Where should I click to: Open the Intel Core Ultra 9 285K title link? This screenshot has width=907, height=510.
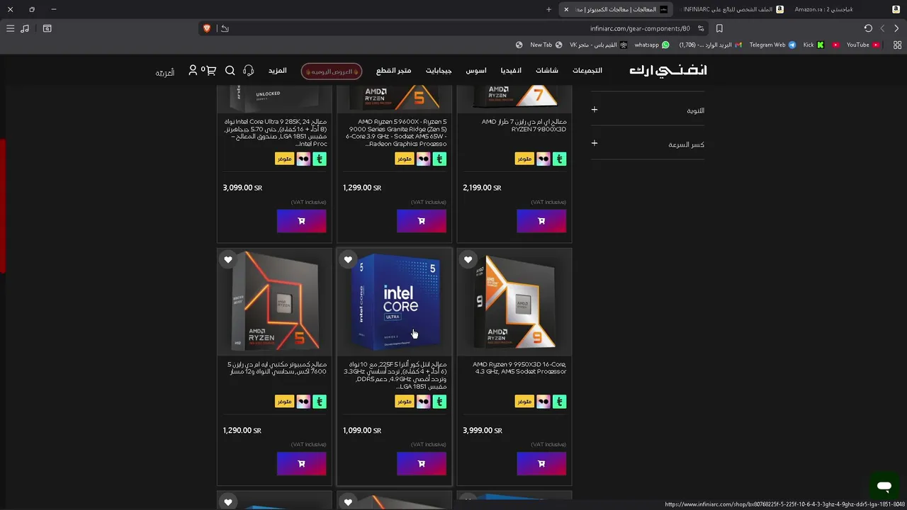[x=275, y=132]
